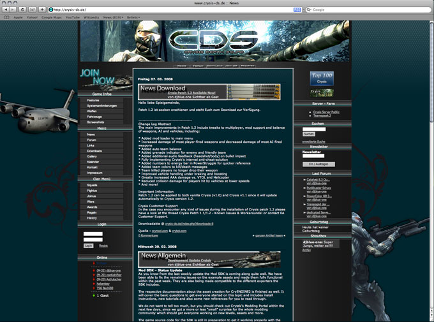Click the Web Clip scissors toolbar button
This screenshot has width=434, height=322.
pos(33,10)
